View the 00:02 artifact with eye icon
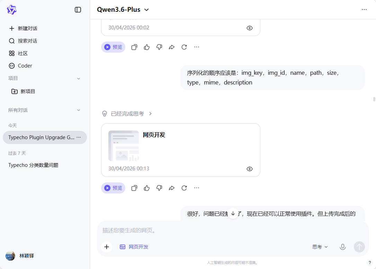The height and width of the screenshot is (269, 376). 250,28
